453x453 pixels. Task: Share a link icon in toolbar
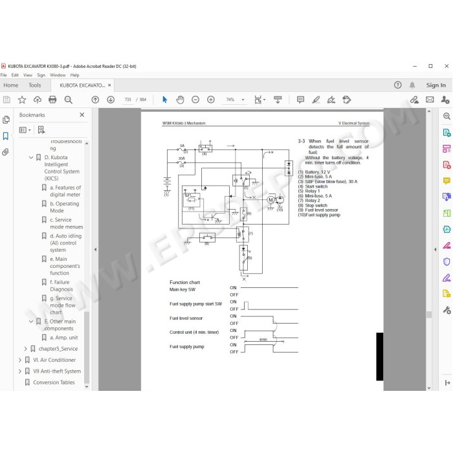(x=414, y=100)
